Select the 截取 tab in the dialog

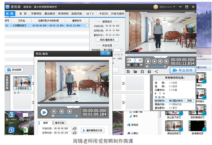coord(46,123)
